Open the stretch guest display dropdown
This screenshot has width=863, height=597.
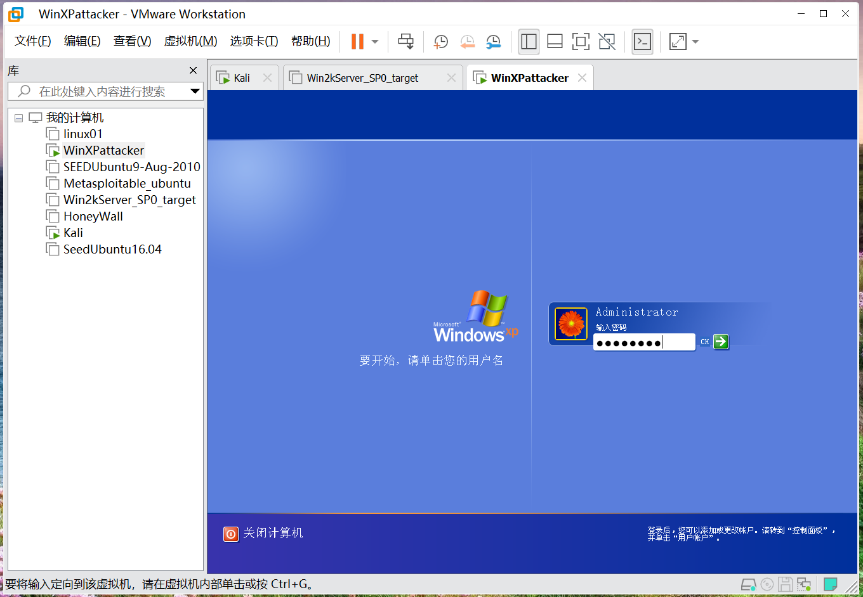pyautogui.click(x=695, y=41)
